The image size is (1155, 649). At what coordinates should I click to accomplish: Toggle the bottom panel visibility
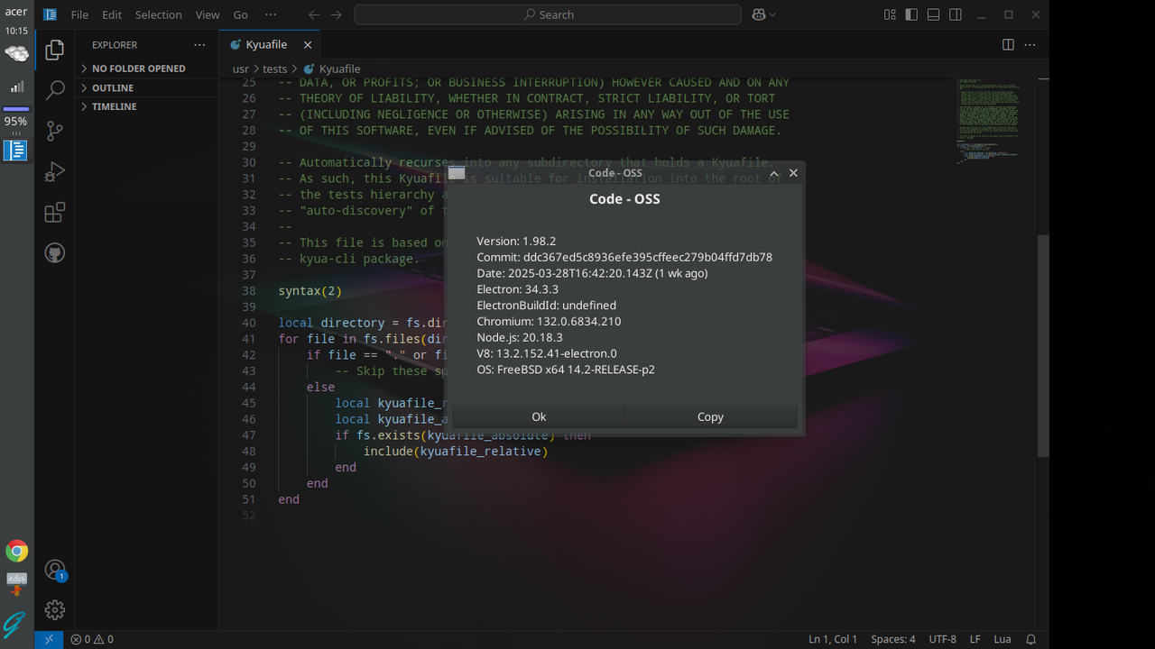click(x=933, y=14)
